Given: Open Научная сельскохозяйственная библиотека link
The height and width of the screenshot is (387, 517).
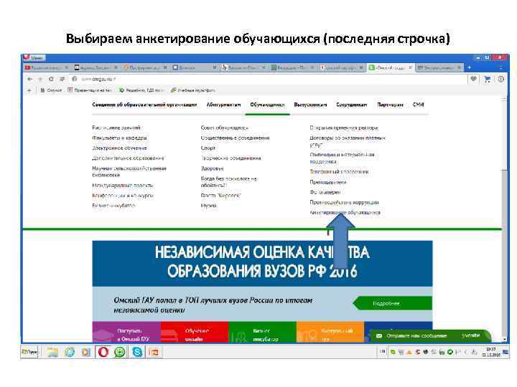Looking at the screenshot, I should (x=129, y=172).
